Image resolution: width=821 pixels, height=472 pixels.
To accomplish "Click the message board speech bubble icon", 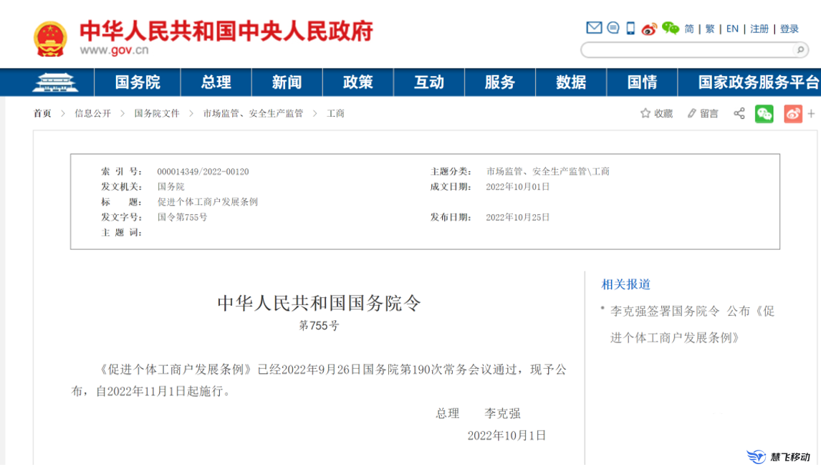I will pos(613,28).
